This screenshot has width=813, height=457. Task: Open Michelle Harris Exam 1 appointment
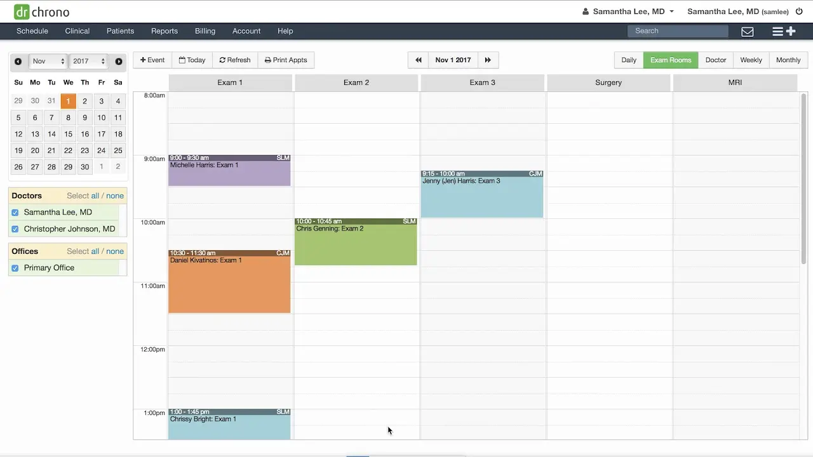pyautogui.click(x=229, y=171)
